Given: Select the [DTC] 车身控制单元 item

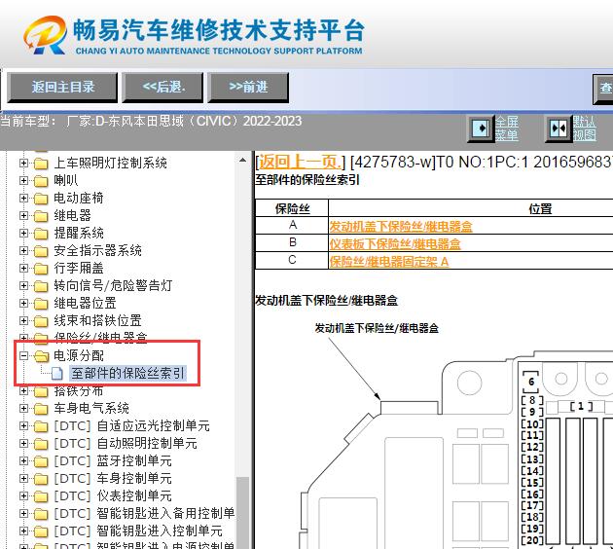Looking at the screenshot, I should click(x=113, y=479).
